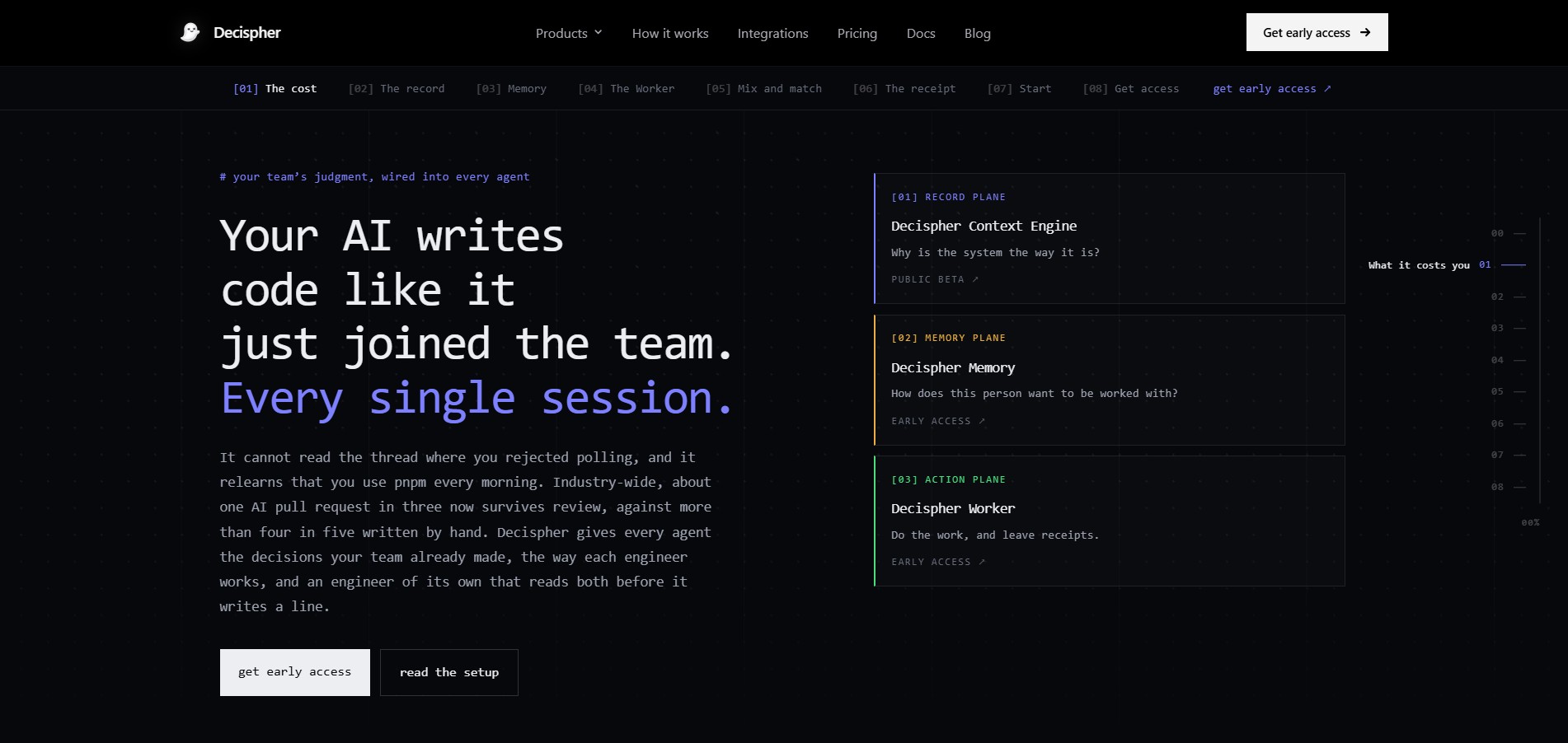Open the read the setup button

(x=449, y=672)
